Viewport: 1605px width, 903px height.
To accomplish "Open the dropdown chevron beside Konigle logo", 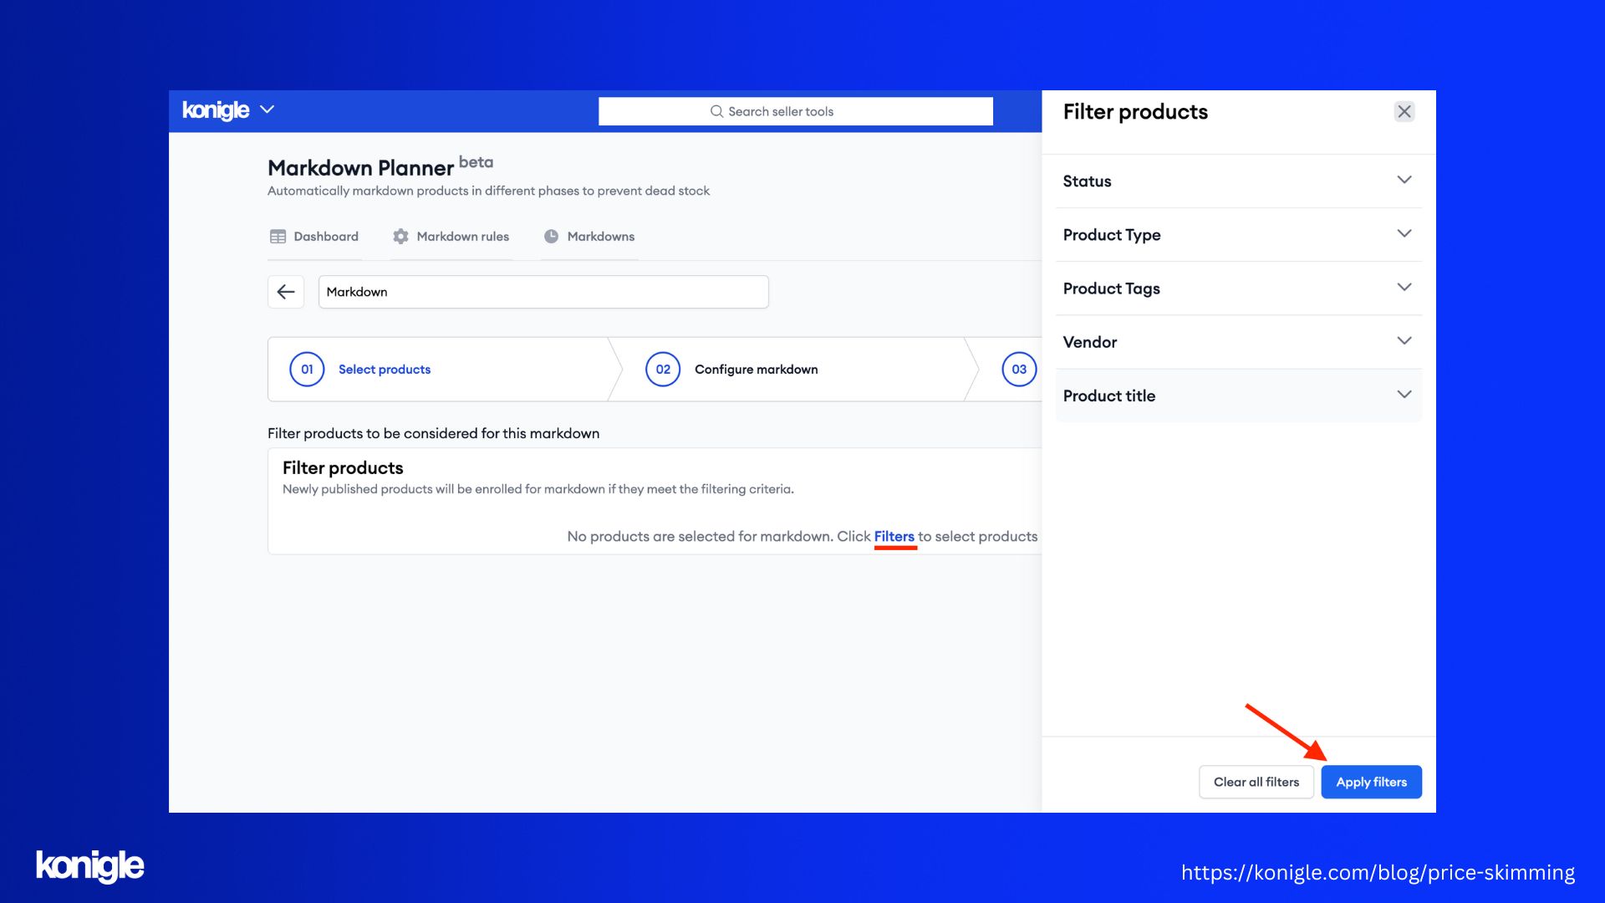I will click(x=267, y=110).
